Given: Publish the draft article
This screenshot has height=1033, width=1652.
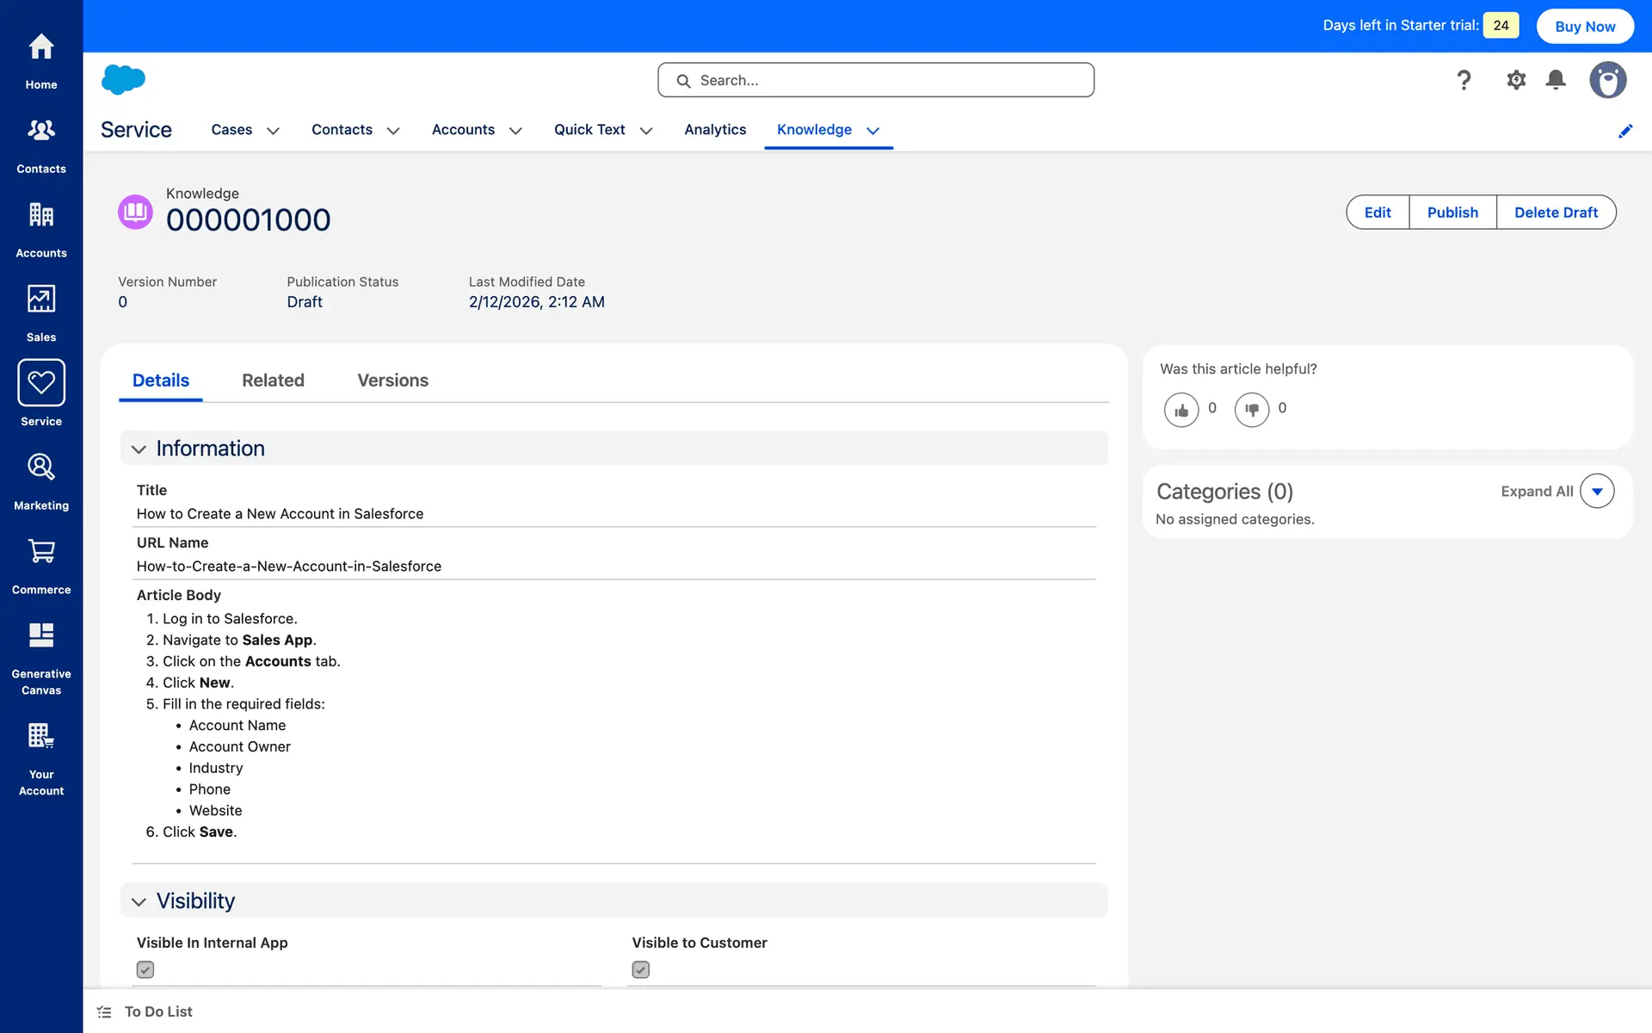Looking at the screenshot, I should [1452, 213].
